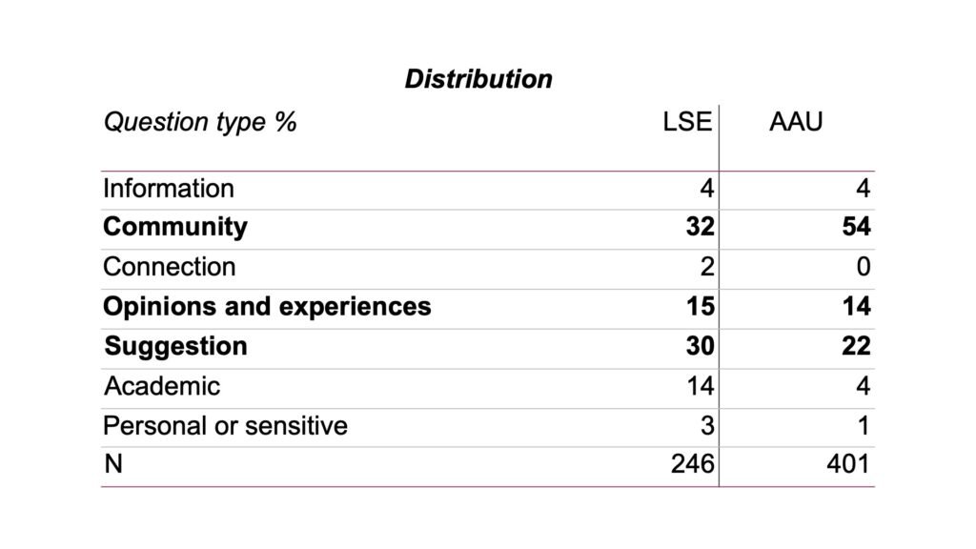Select the Community AAU value 54
This screenshot has height=549, width=976.
(856, 227)
